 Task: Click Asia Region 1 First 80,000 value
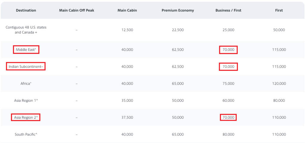coord(279,100)
